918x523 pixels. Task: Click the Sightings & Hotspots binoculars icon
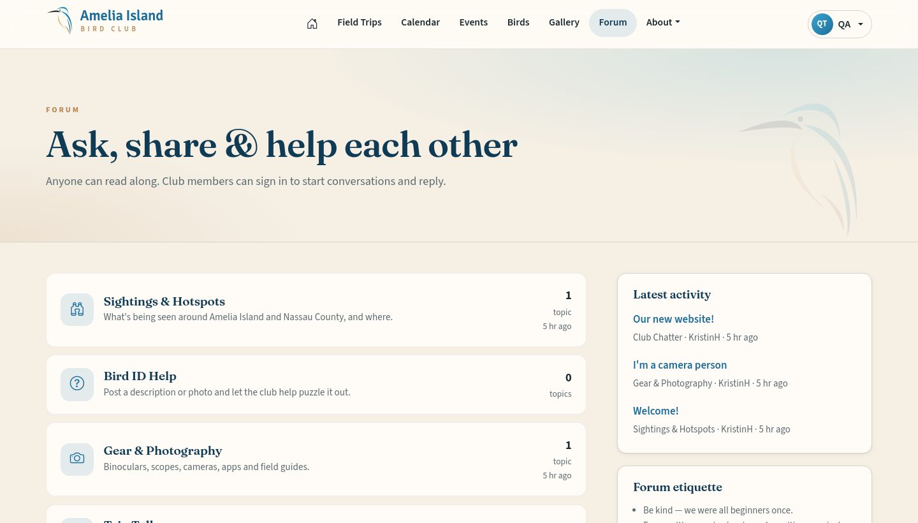point(77,309)
